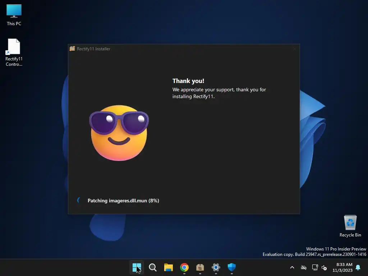
Task: Close the Rectify11 Installer window
Action: [x=295, y=49]
